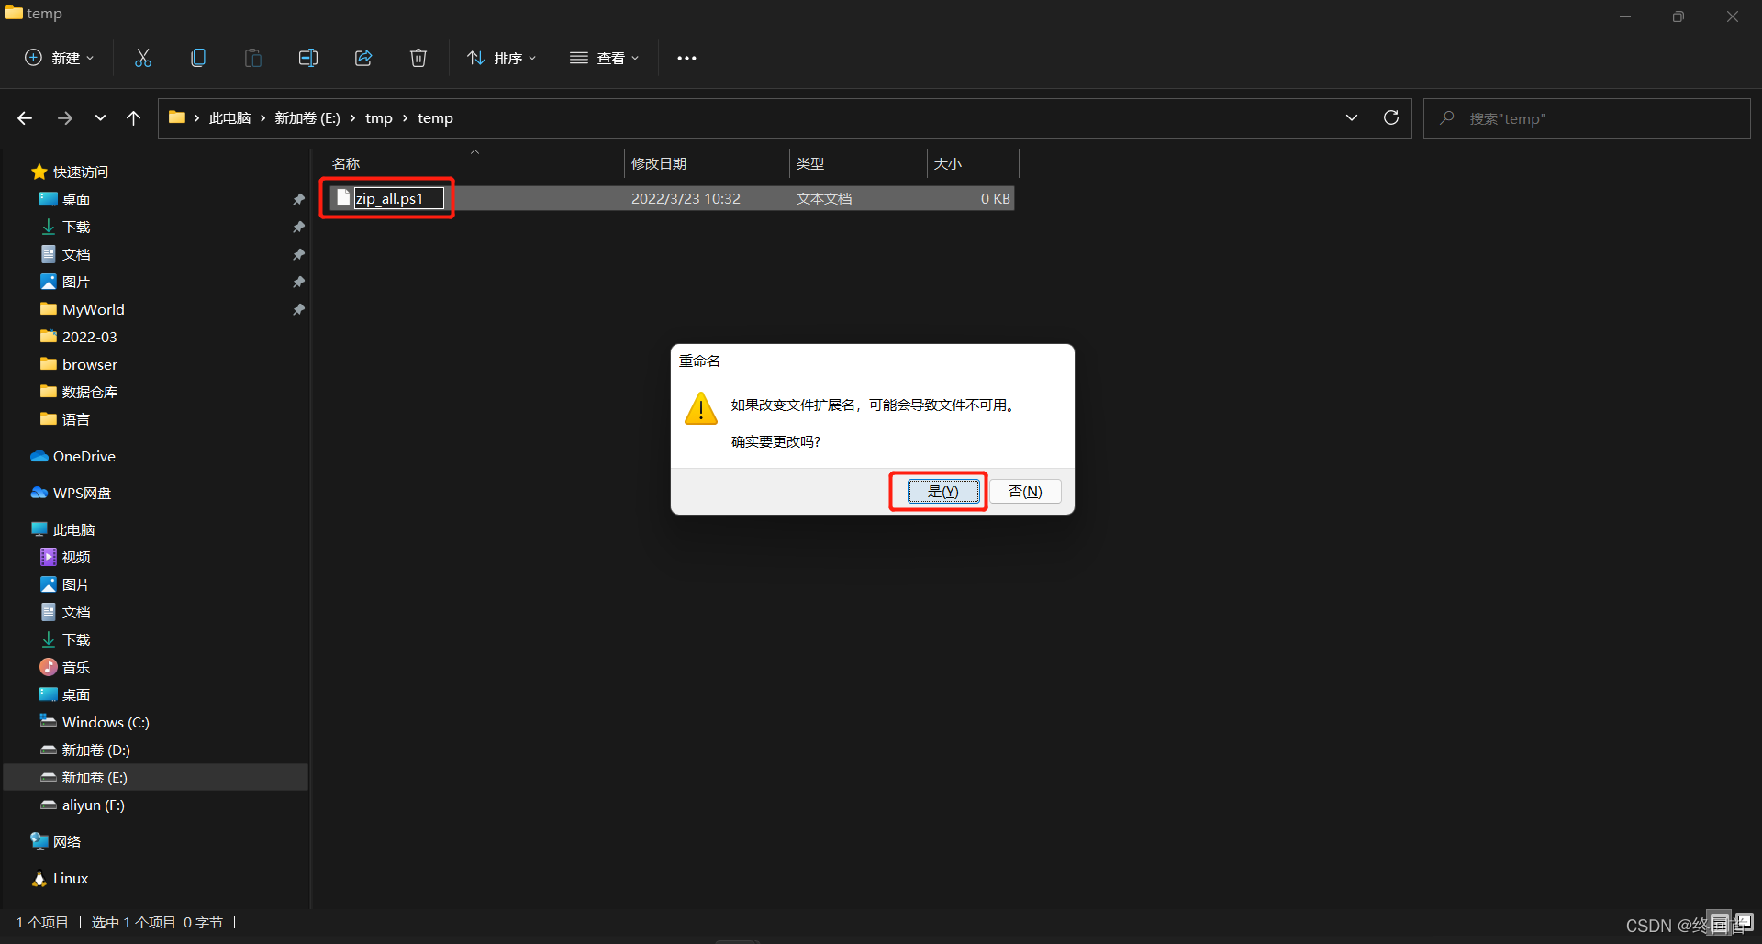
Task: Select OneDrive in the sidebar
Action: tap(84, 456)
